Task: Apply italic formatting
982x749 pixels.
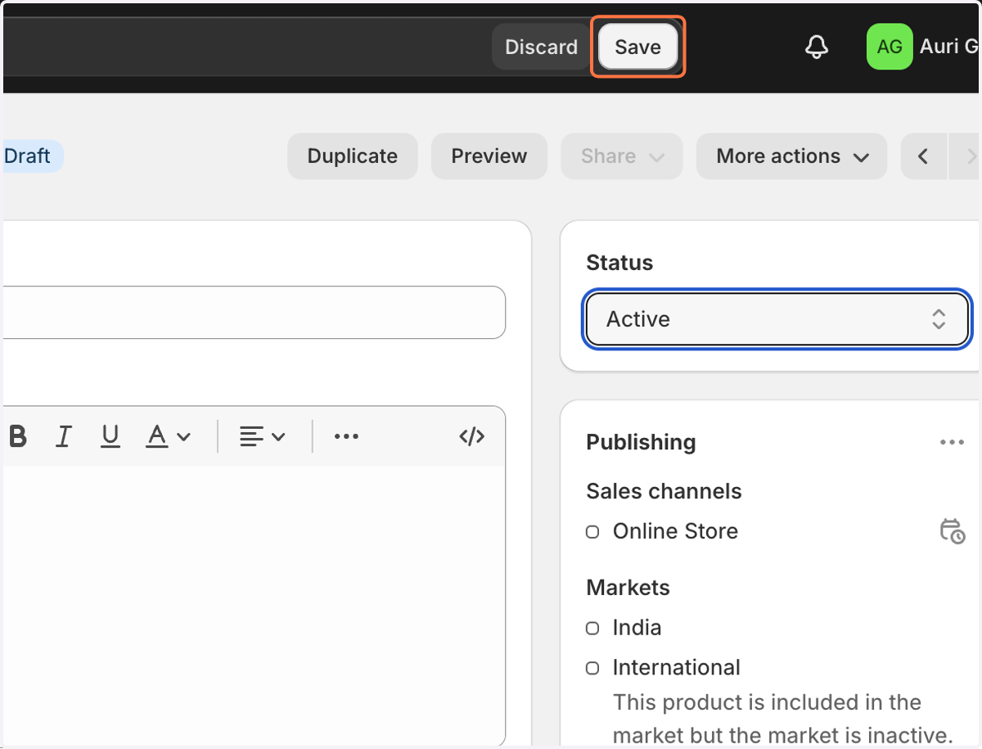Action: pyautogui.click(x=63, y=436)
